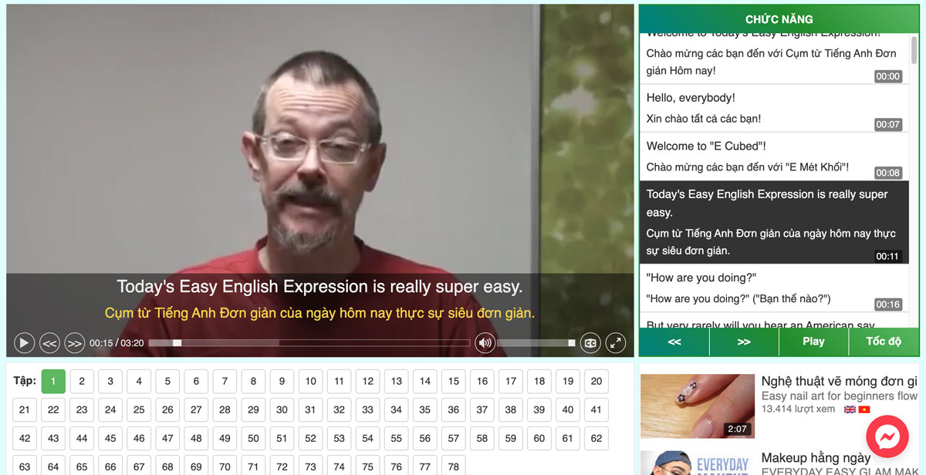Open nail art video thumbnail
This screenshot has height=475, width=926.
point(698,406)
